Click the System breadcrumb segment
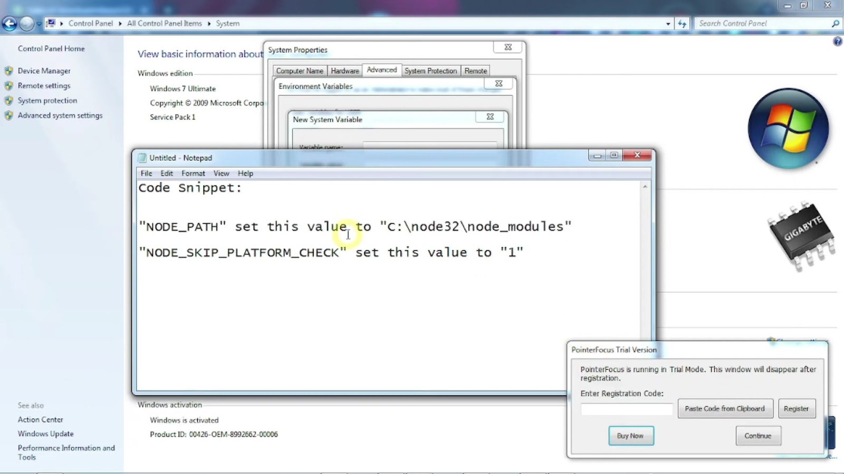Screen dimensions: 844x474 (x=227, y=23)
